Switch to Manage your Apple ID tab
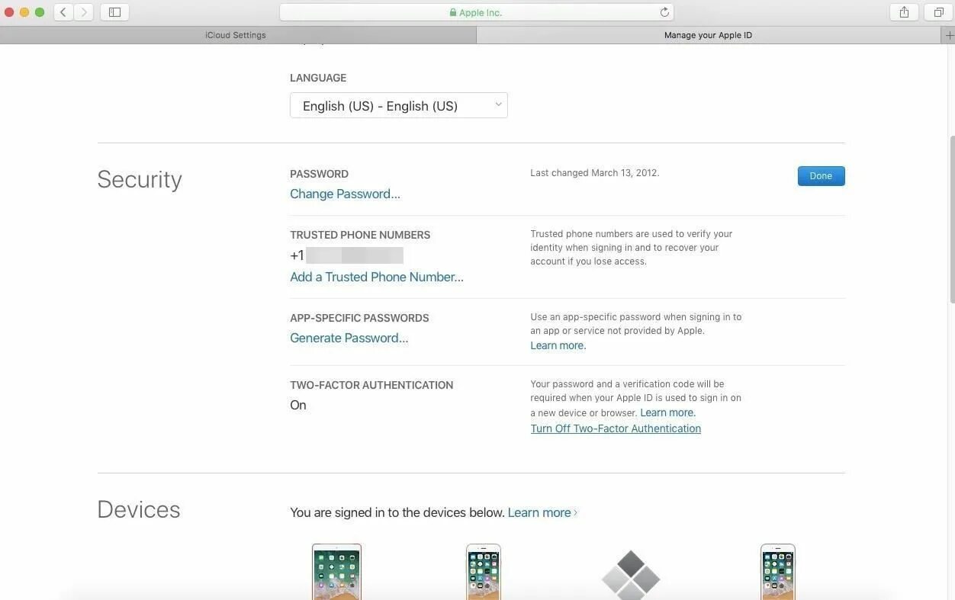The width and height of the screenshot is (955, 600). [709, 35]
